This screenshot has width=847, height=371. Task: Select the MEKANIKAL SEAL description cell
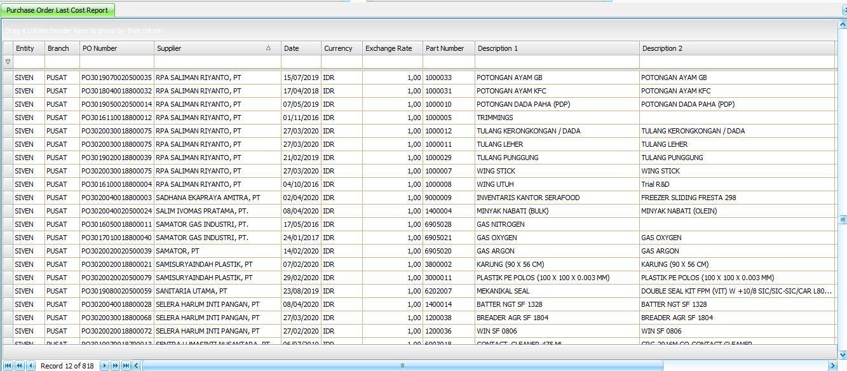[x=557, y=291]
